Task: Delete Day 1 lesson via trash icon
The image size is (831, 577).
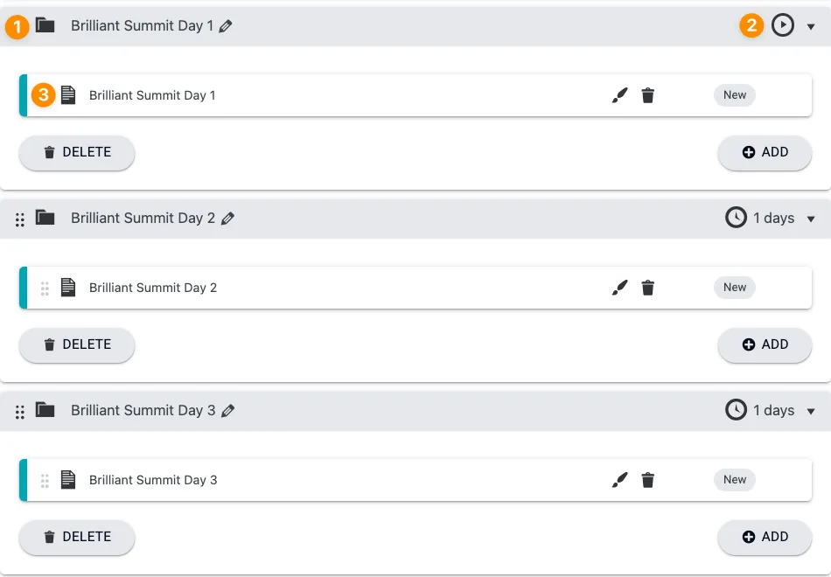Action: pos(647,94)
